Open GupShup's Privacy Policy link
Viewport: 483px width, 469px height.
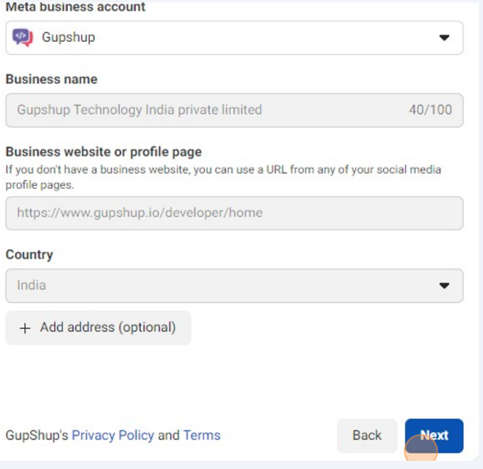click(113, 435)
